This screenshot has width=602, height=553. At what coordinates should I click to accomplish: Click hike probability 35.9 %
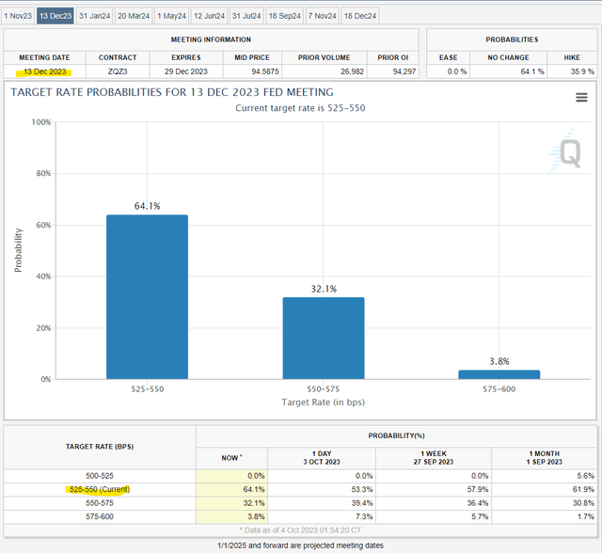pyautogui.click(x=582, y=71)
